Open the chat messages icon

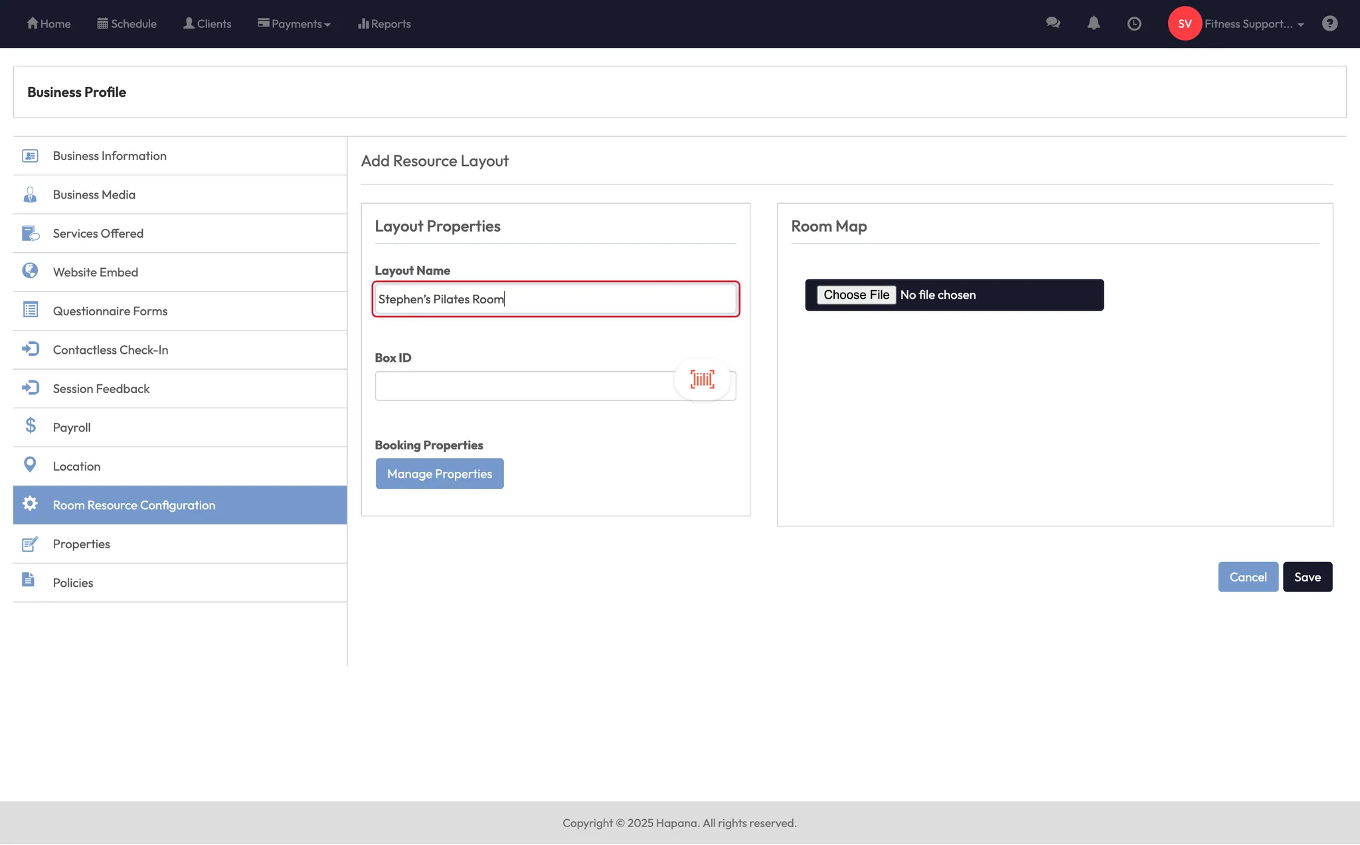[x=1053, y=23]
